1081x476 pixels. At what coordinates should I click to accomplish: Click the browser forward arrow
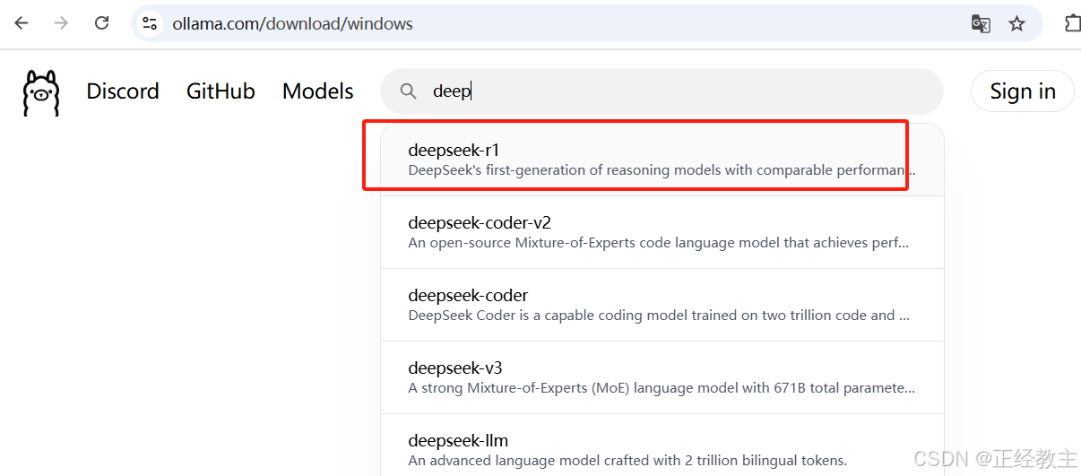click(61, 23)
